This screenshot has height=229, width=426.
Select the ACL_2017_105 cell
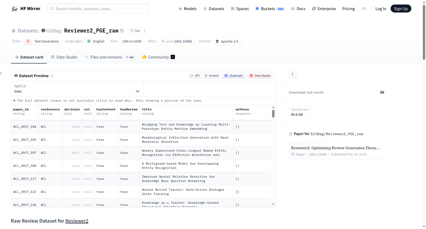pos(25,140)
